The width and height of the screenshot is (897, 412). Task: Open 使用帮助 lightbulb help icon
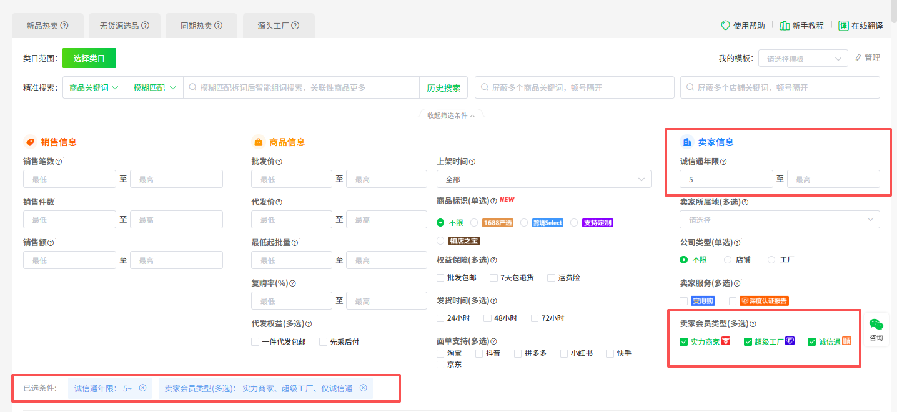(725, 26)
